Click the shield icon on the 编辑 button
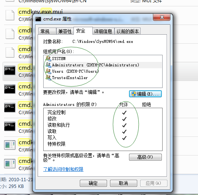This screenshot has height=195, width=198. tap(134, 94)
